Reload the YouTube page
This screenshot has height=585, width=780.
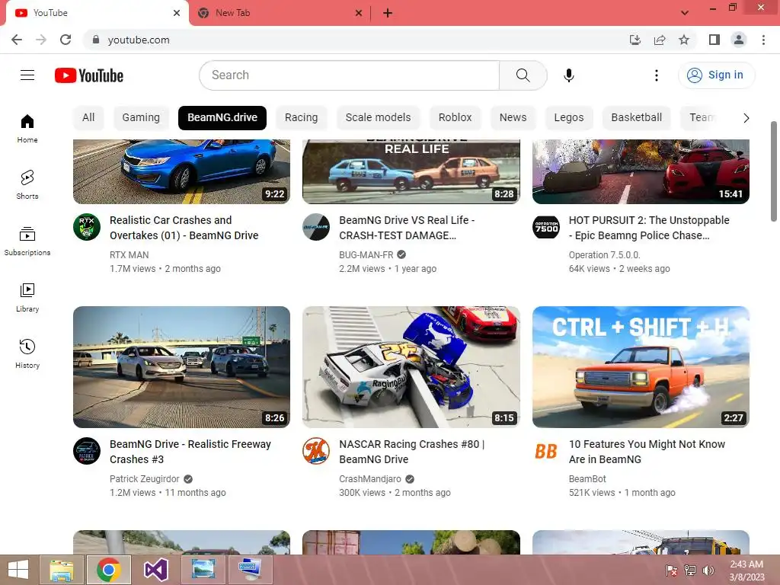pos(66,40)
